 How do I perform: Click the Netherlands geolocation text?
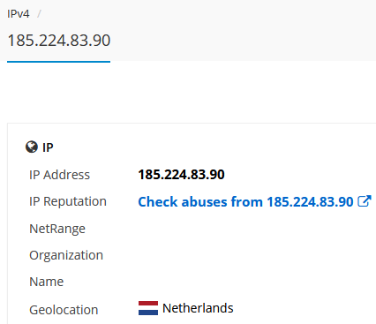(x=198, y=308)
